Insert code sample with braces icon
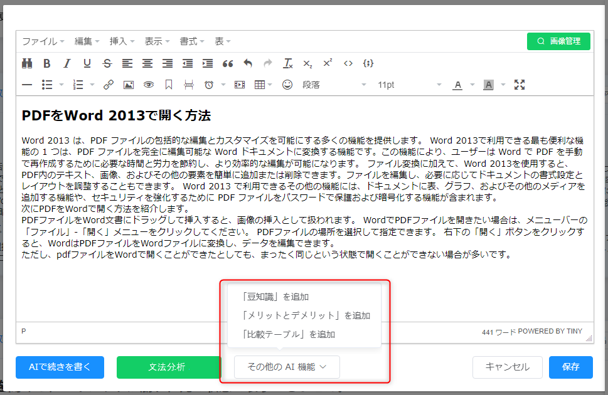608x395 pixels. (368, 63)
